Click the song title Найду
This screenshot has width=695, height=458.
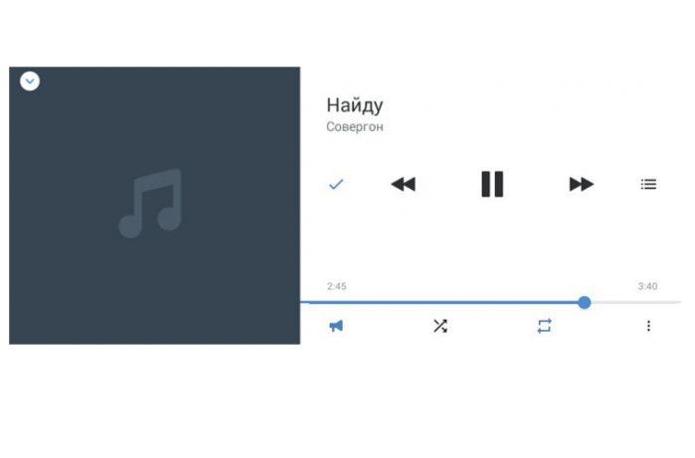(x=355, y=106)
